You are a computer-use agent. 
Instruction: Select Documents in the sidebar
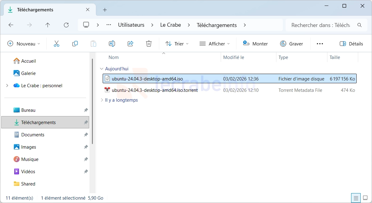(33, 135)
